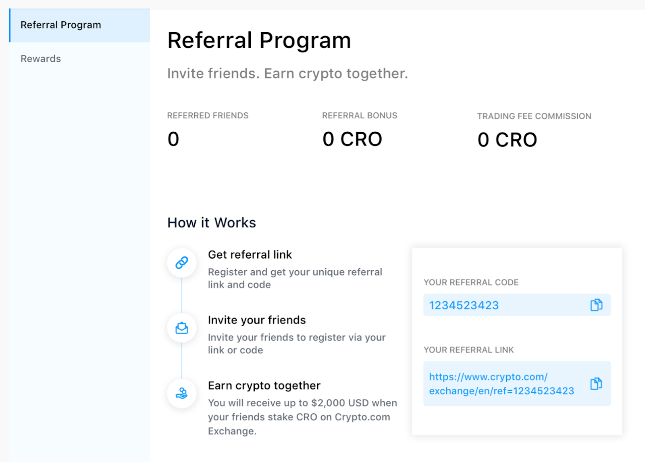This screenshot has width=645, height=462.
Task: Click the YOUR REFERRAL CODE label
Action: [x=471, y=282]
